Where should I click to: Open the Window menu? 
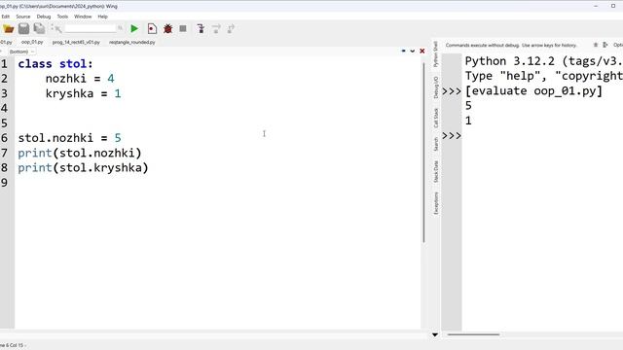[83, 17]
